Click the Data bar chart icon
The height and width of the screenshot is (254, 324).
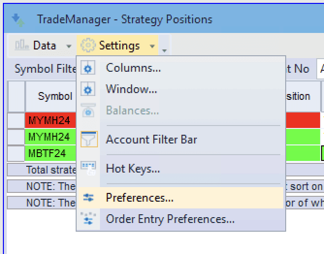[22, 45]
